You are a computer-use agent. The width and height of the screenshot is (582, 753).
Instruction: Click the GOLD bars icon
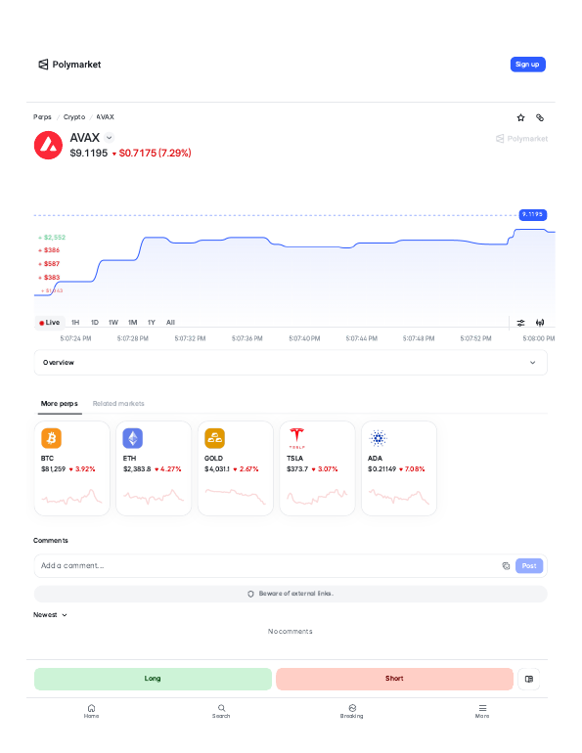point(214,438)
